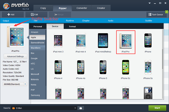
Task: Open the Personal profiles tab
Action: (38, 26)
